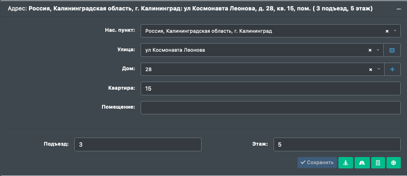This screenshot has height=176, width=407.
Task: Click the blue window icon beside Улица
Action: [392, 50]
